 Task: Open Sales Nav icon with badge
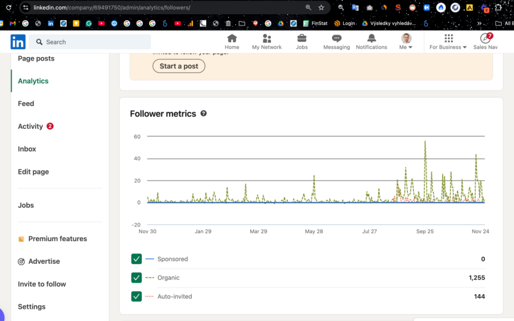coord(485,38)
